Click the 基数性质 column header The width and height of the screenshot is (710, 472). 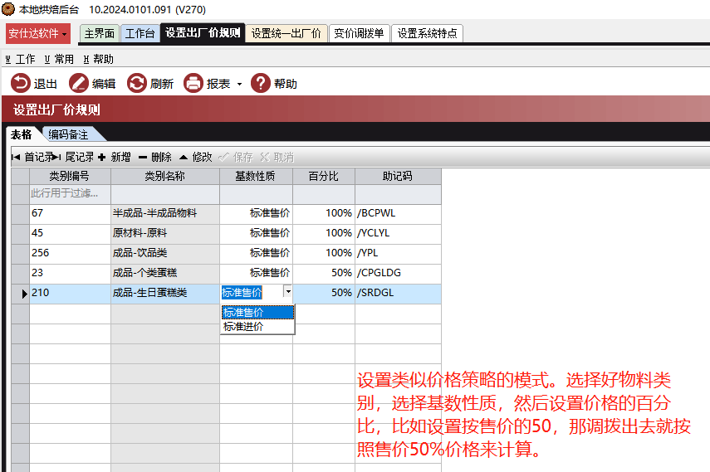(256, 176)
